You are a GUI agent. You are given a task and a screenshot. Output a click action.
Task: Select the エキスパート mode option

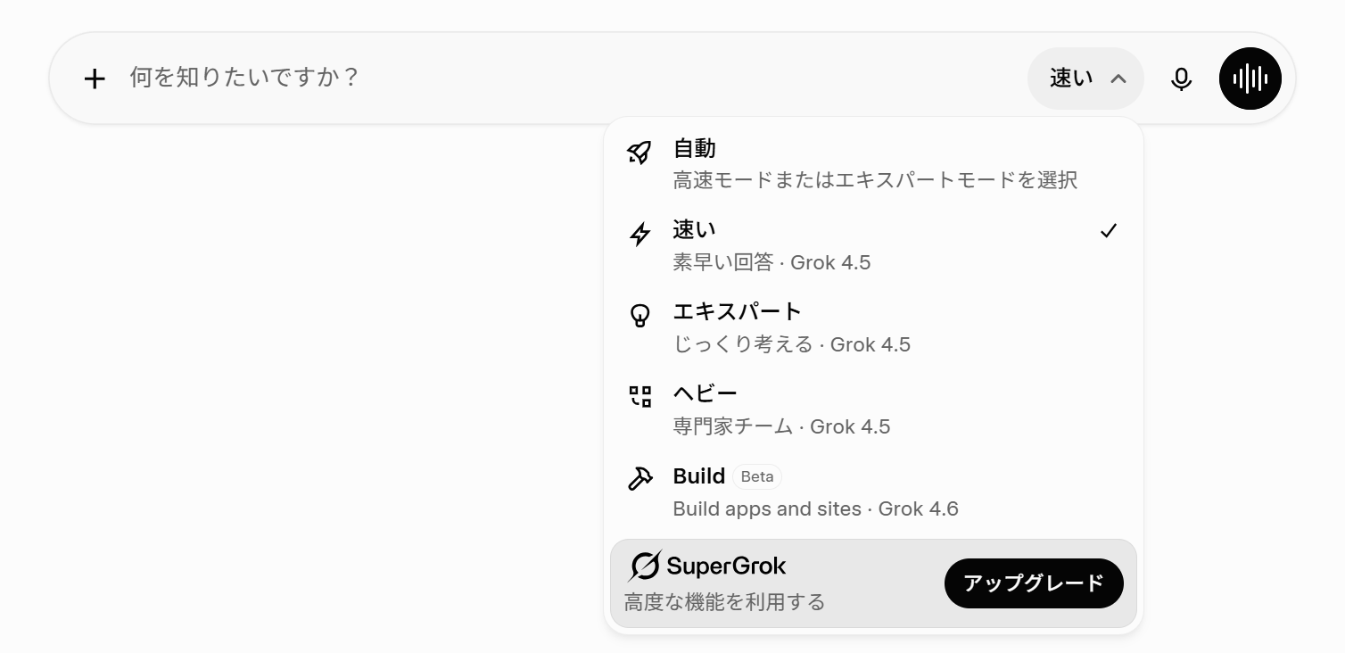point(873,327)
